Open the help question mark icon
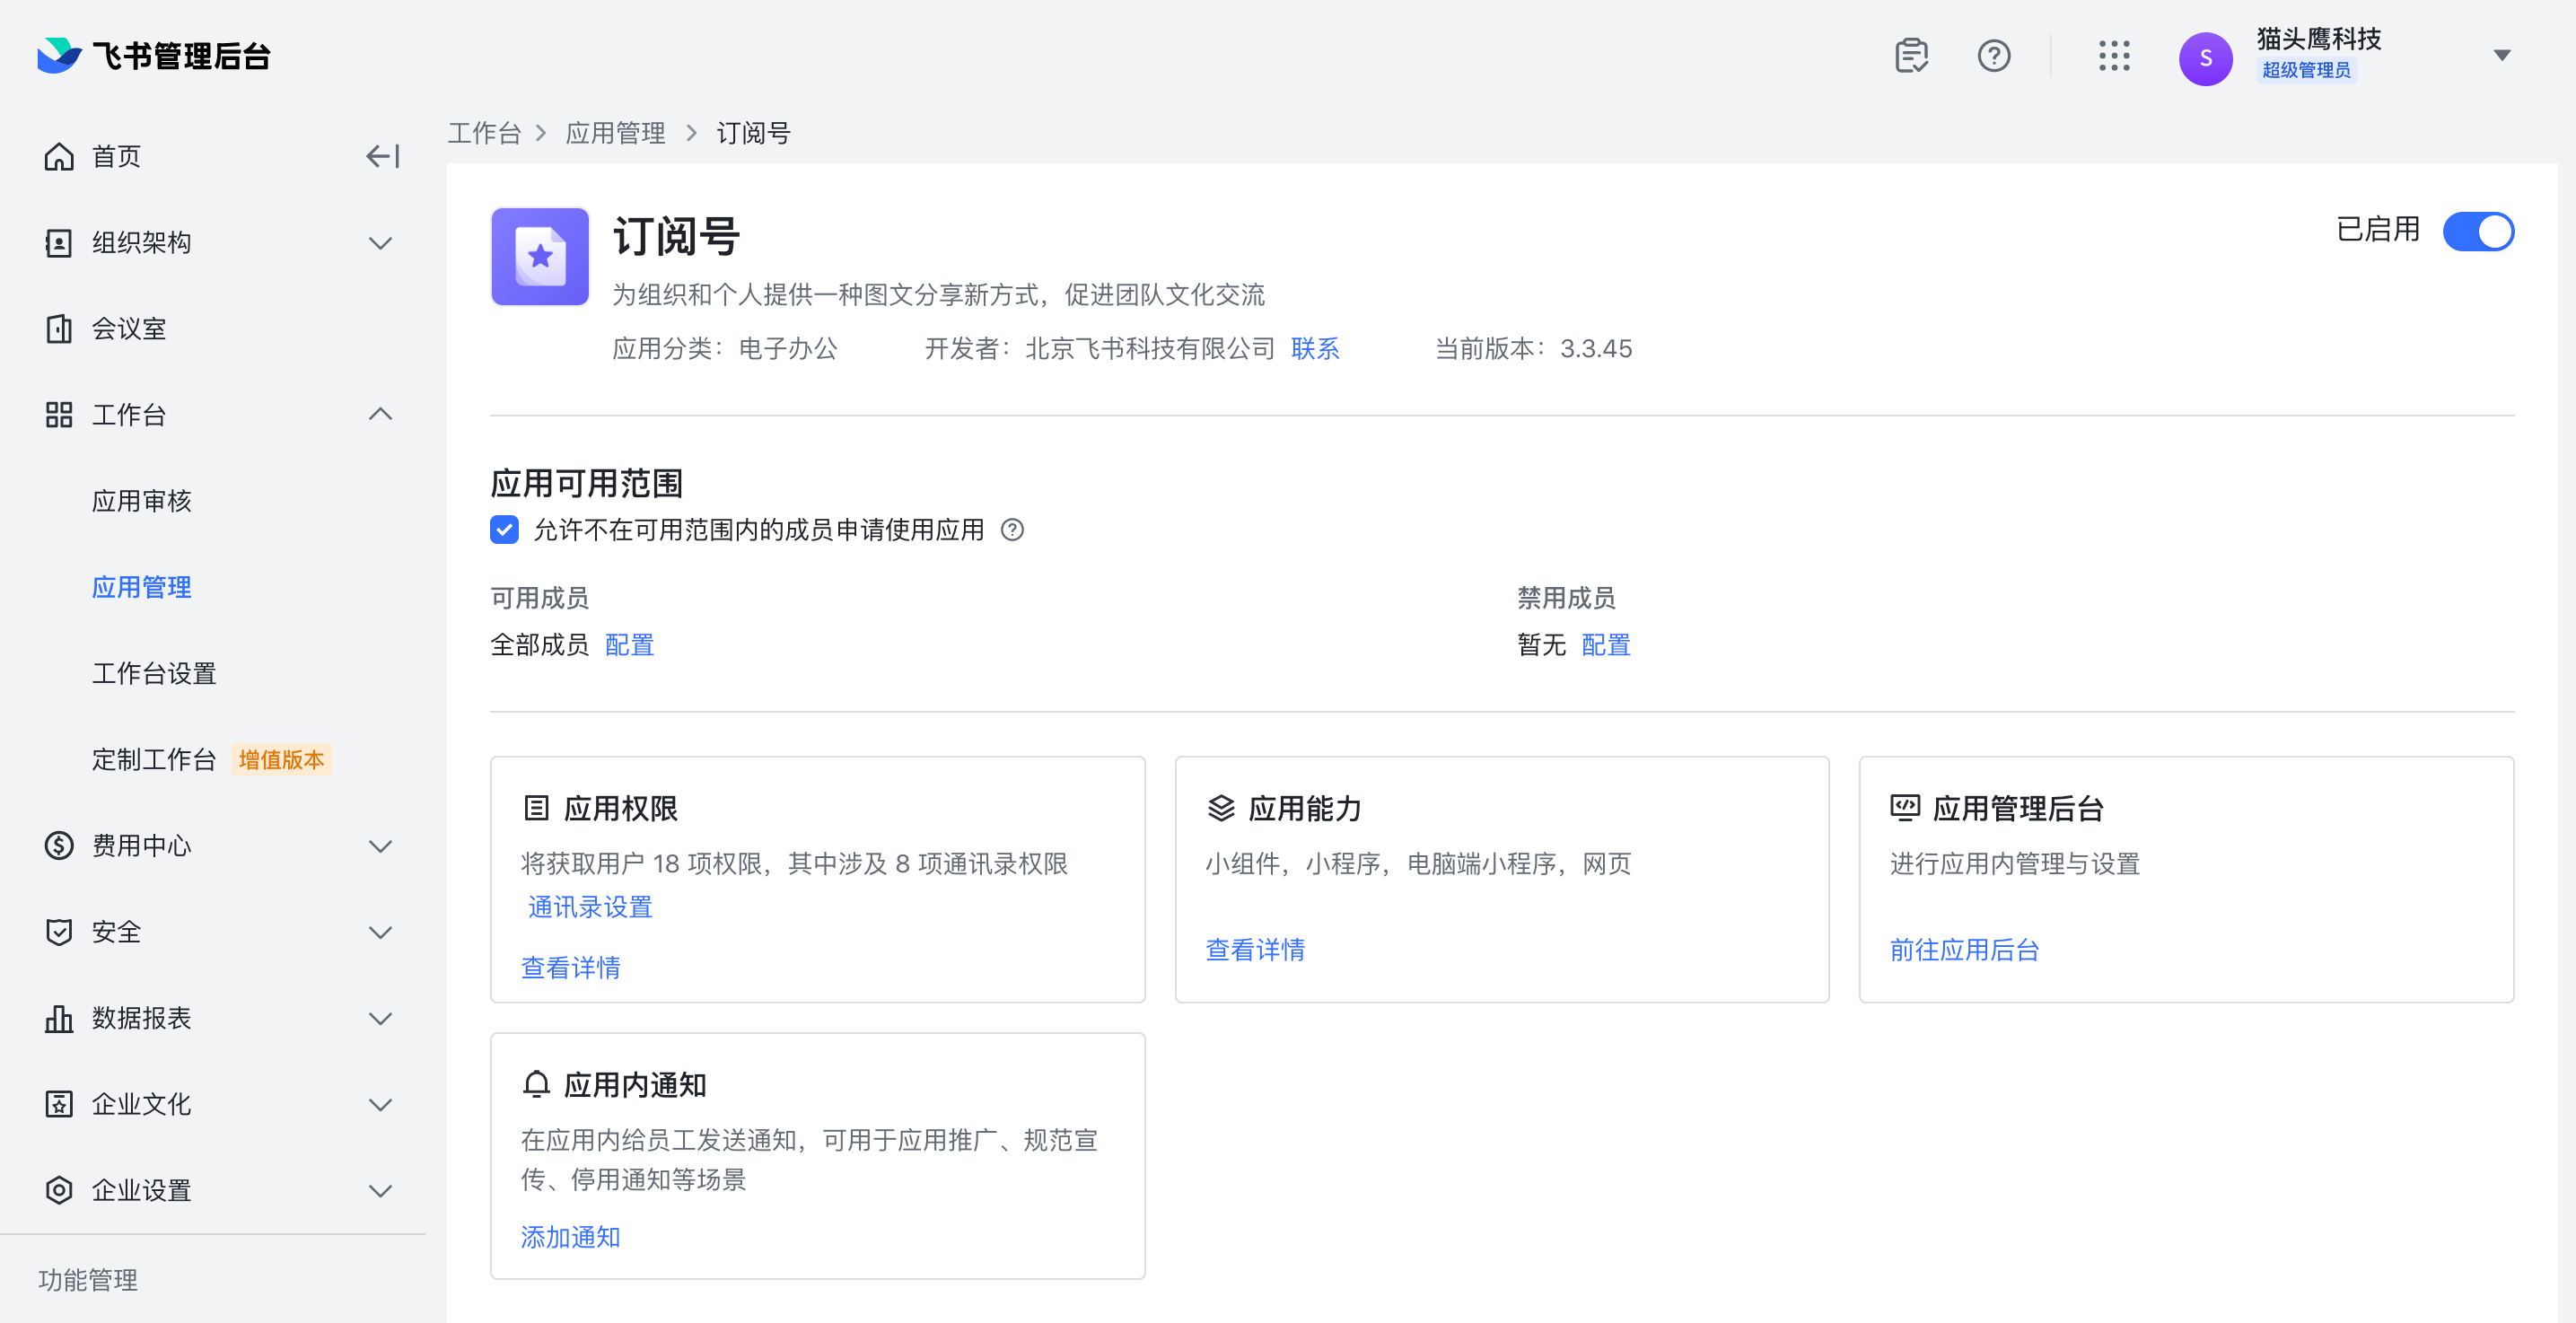Viewport: 2576px width, 1323px height. tap(1993, 56)
